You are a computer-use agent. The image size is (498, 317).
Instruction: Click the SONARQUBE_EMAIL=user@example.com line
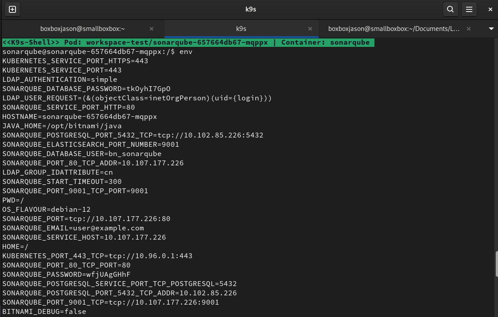(x=73, y=228)
